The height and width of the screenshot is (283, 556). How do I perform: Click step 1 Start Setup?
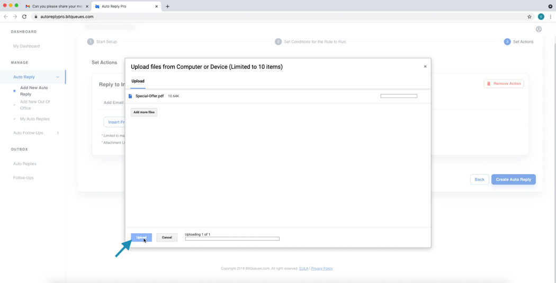pyautogui.click(x=102, y=41)
